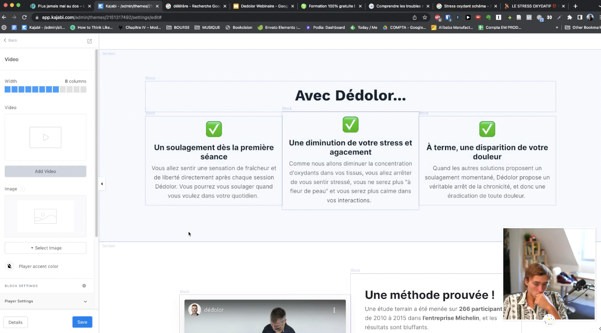Show hidden bookmarks with the chevron
Screen dimensions: 601x333
click(x=557, y=28)
